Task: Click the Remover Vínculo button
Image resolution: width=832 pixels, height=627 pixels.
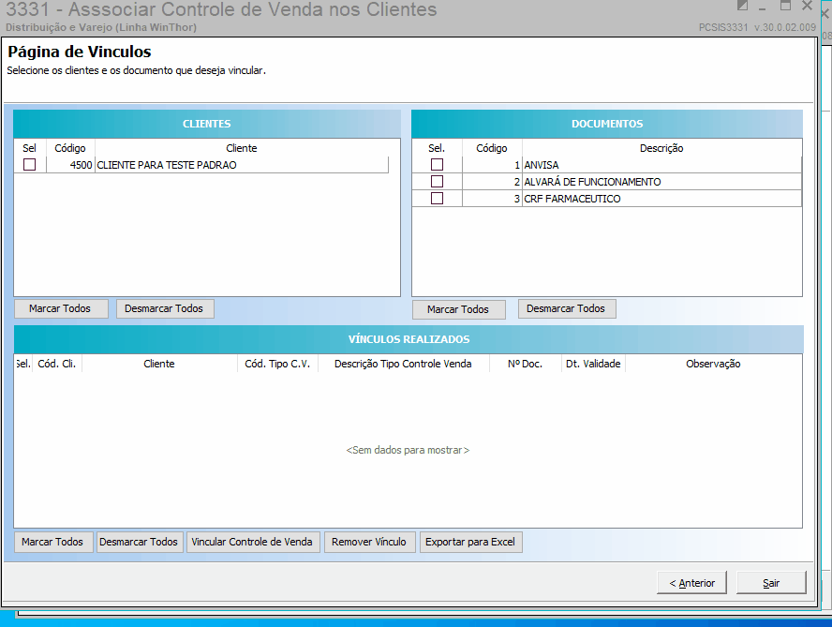Action: click(x=369, y=542)
